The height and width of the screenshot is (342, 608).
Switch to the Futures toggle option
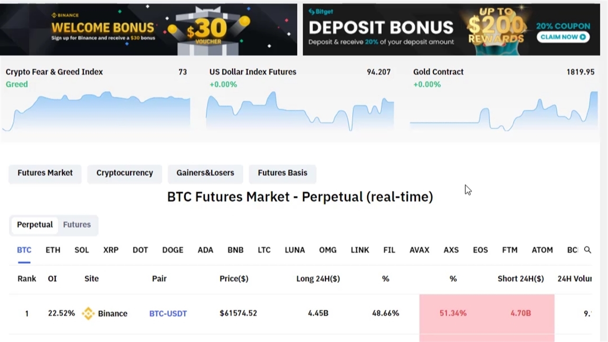(x=77, y=225)
